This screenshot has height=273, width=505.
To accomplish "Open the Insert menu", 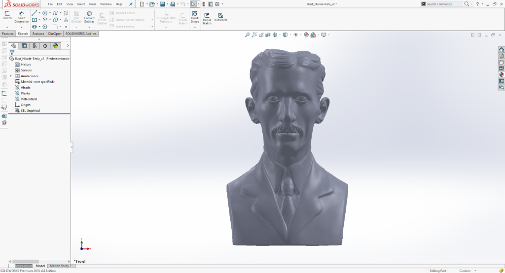I will click(x=81, y=4).
